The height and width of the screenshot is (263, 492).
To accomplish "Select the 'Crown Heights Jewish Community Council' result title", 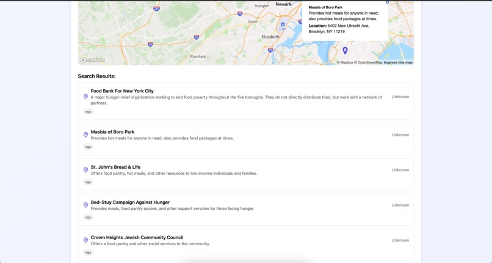I will pyautogui.click(x=137, y=237).
